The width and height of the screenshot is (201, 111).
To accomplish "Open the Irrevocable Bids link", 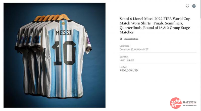I will [x=131, y=39].
